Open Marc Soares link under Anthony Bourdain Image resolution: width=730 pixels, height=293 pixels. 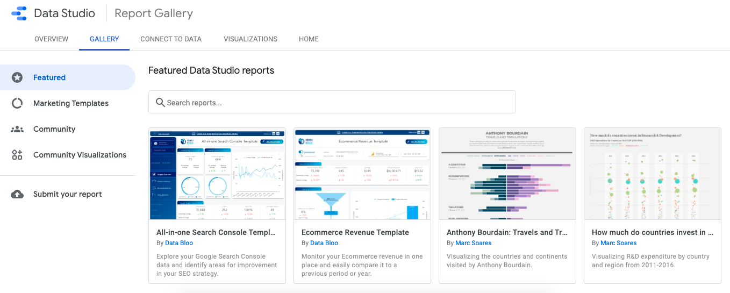(x=474, y=243)
